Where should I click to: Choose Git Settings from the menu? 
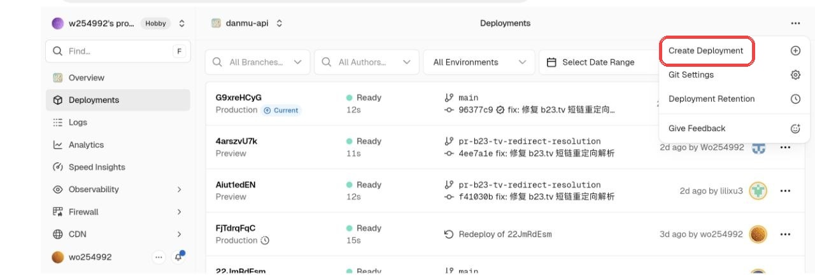(x=734, y=74)
